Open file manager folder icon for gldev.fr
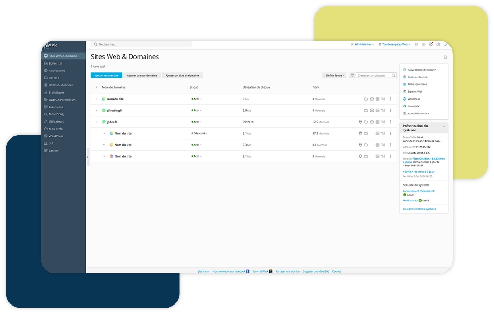Image resolution: width=494 pixels, height=314 pixels. [x=366, y=122]
